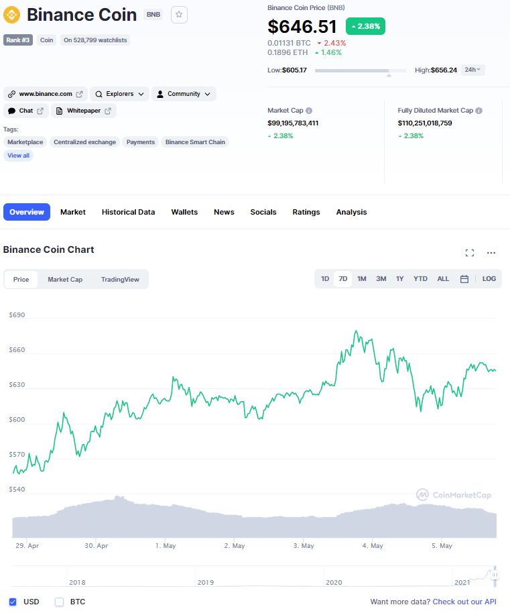The image size is (510, 611).
Task: Click the Binance Coin logo
Action: click(12, 14)
